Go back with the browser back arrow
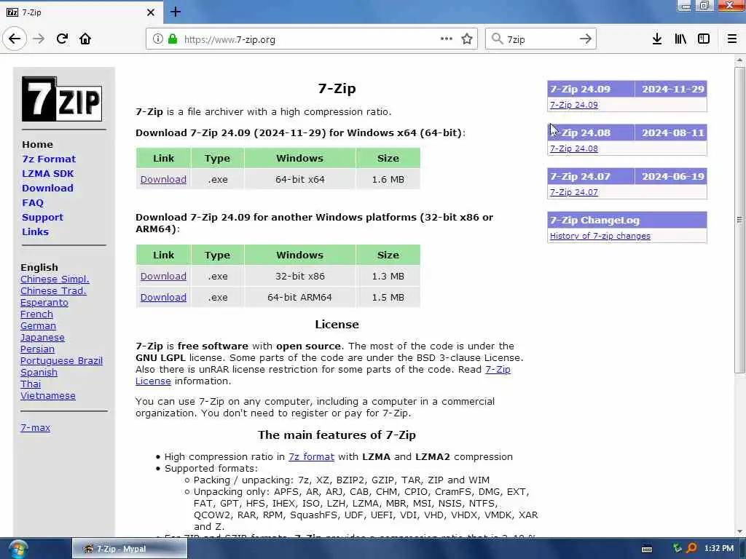The width and height of the screenshot is (746, 559). 15,39
